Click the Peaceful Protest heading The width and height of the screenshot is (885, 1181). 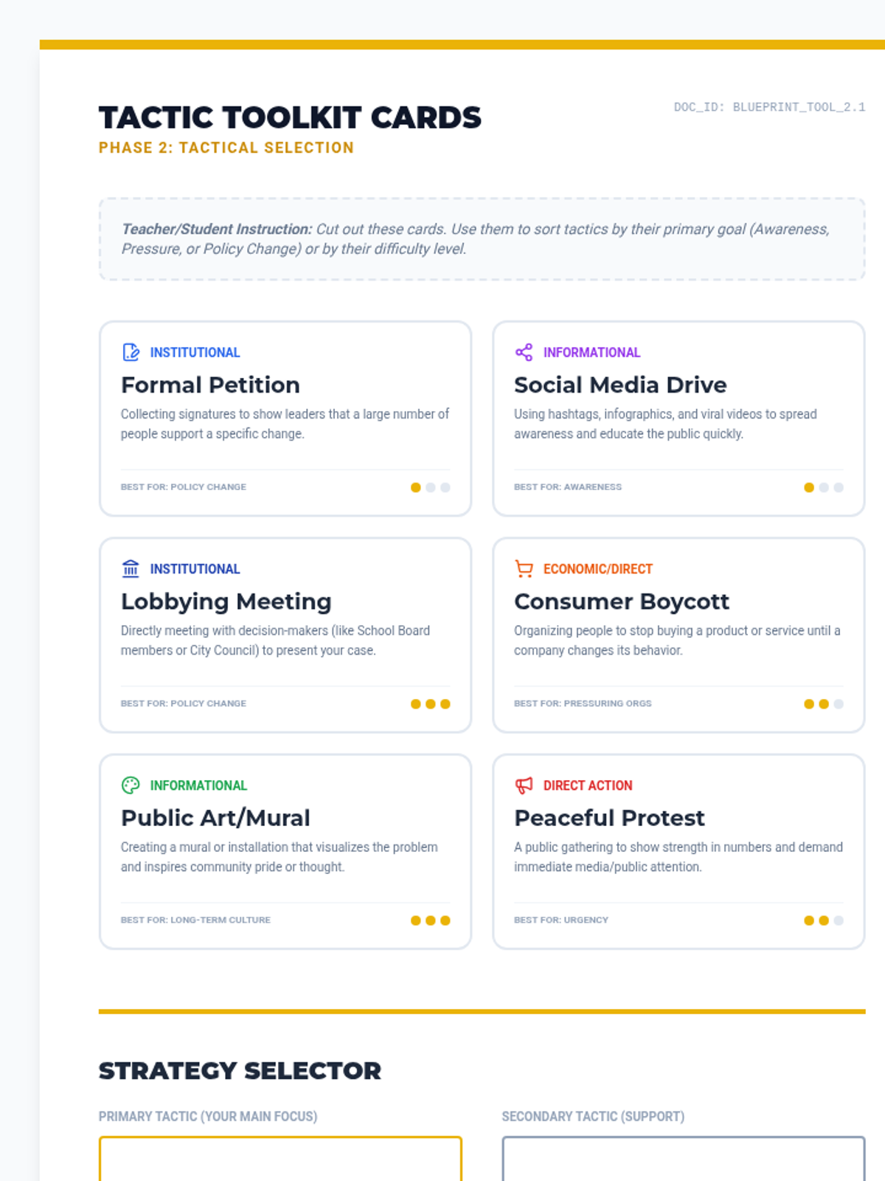pos(609,818)
